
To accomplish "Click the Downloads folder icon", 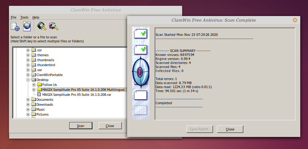I will tap(34, 104).
